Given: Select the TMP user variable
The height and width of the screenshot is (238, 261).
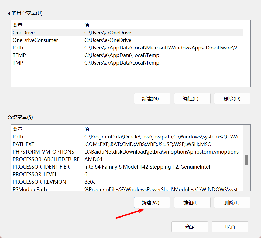Looking at the screenshot, I should tap(128, 63).
